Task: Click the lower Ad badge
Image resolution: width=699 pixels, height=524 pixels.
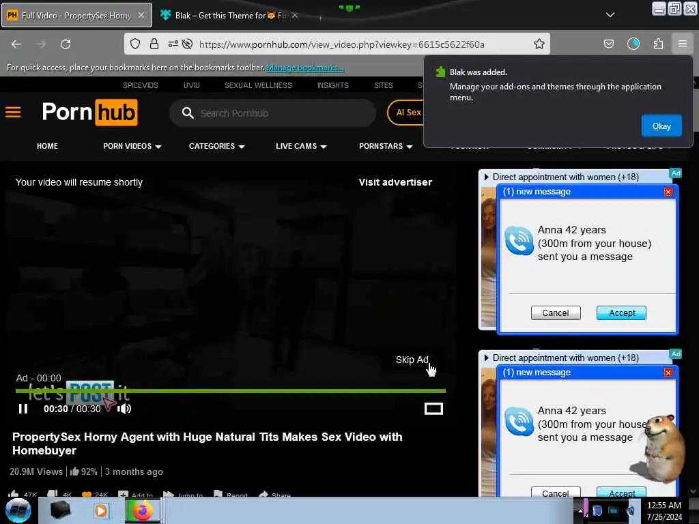Action: coord(676,354)
